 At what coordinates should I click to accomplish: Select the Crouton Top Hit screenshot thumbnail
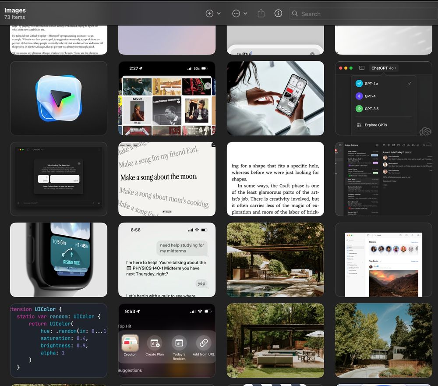pos(167,340)
